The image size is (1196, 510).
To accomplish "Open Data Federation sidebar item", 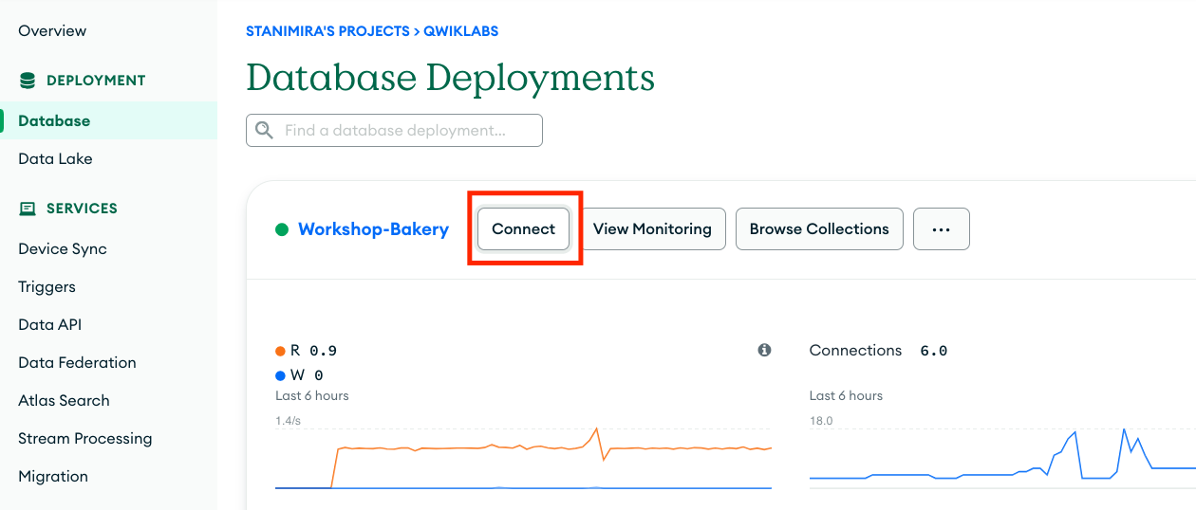I will pyautogui.click(x=77, y=362).
